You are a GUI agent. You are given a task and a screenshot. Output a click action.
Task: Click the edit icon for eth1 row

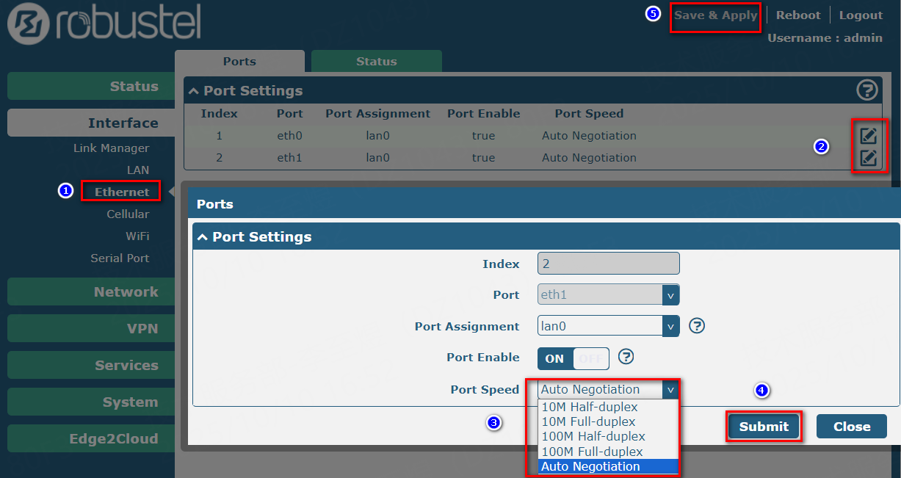(869, 158)
